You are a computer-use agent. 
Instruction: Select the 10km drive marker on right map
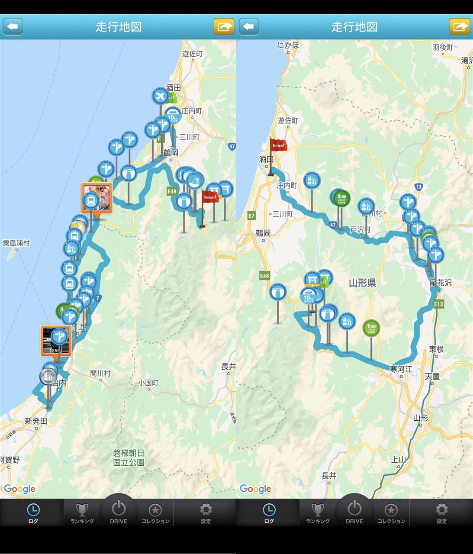pos(309,297)
